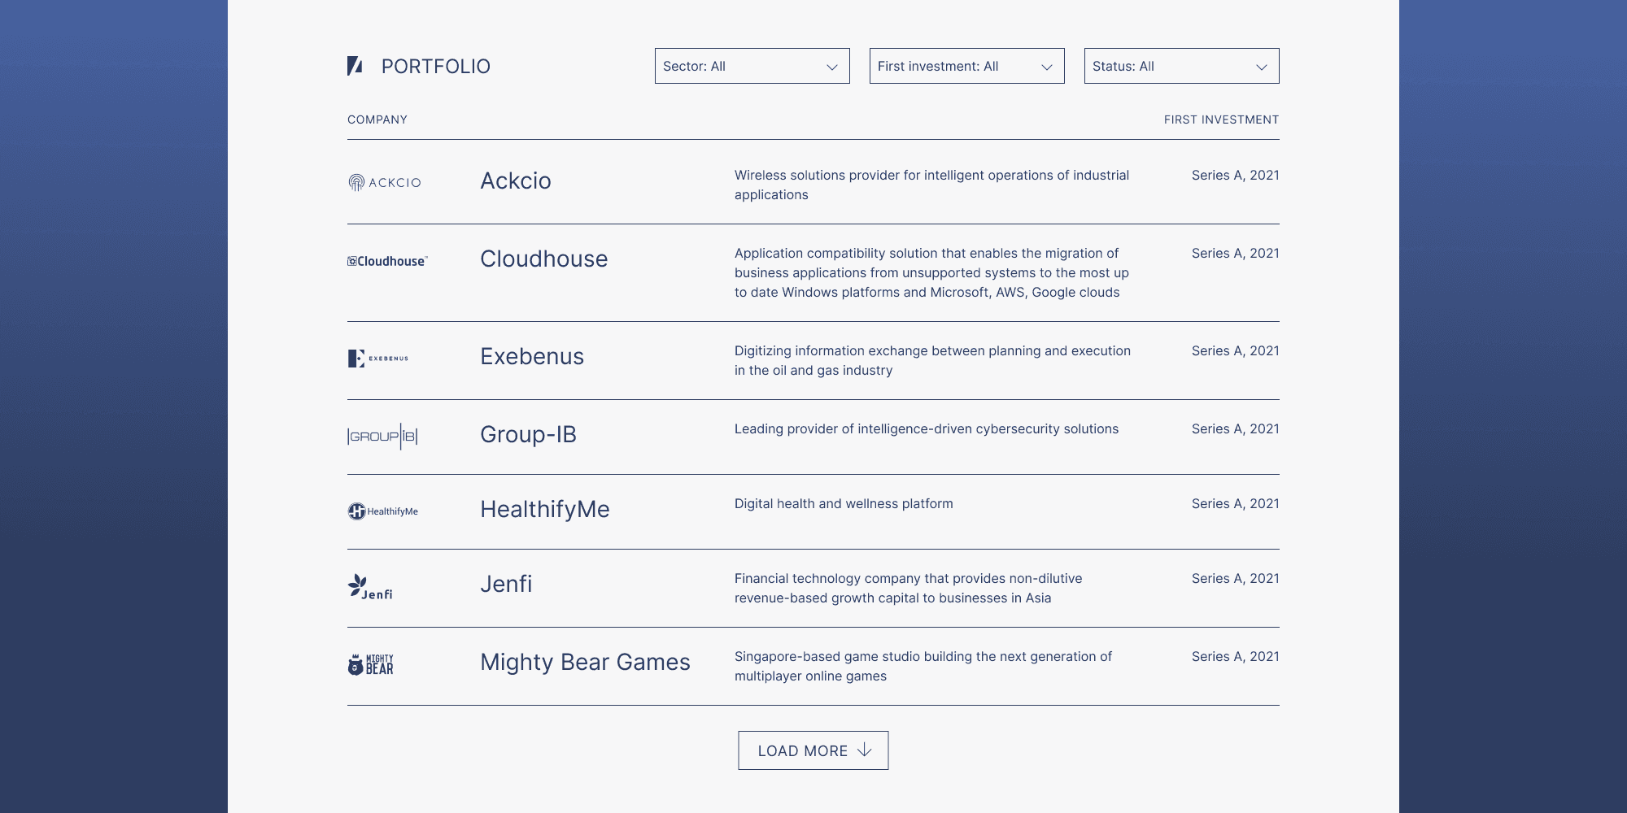Click Mighty Bear Games' game studio description

click(x=923, y=666)
